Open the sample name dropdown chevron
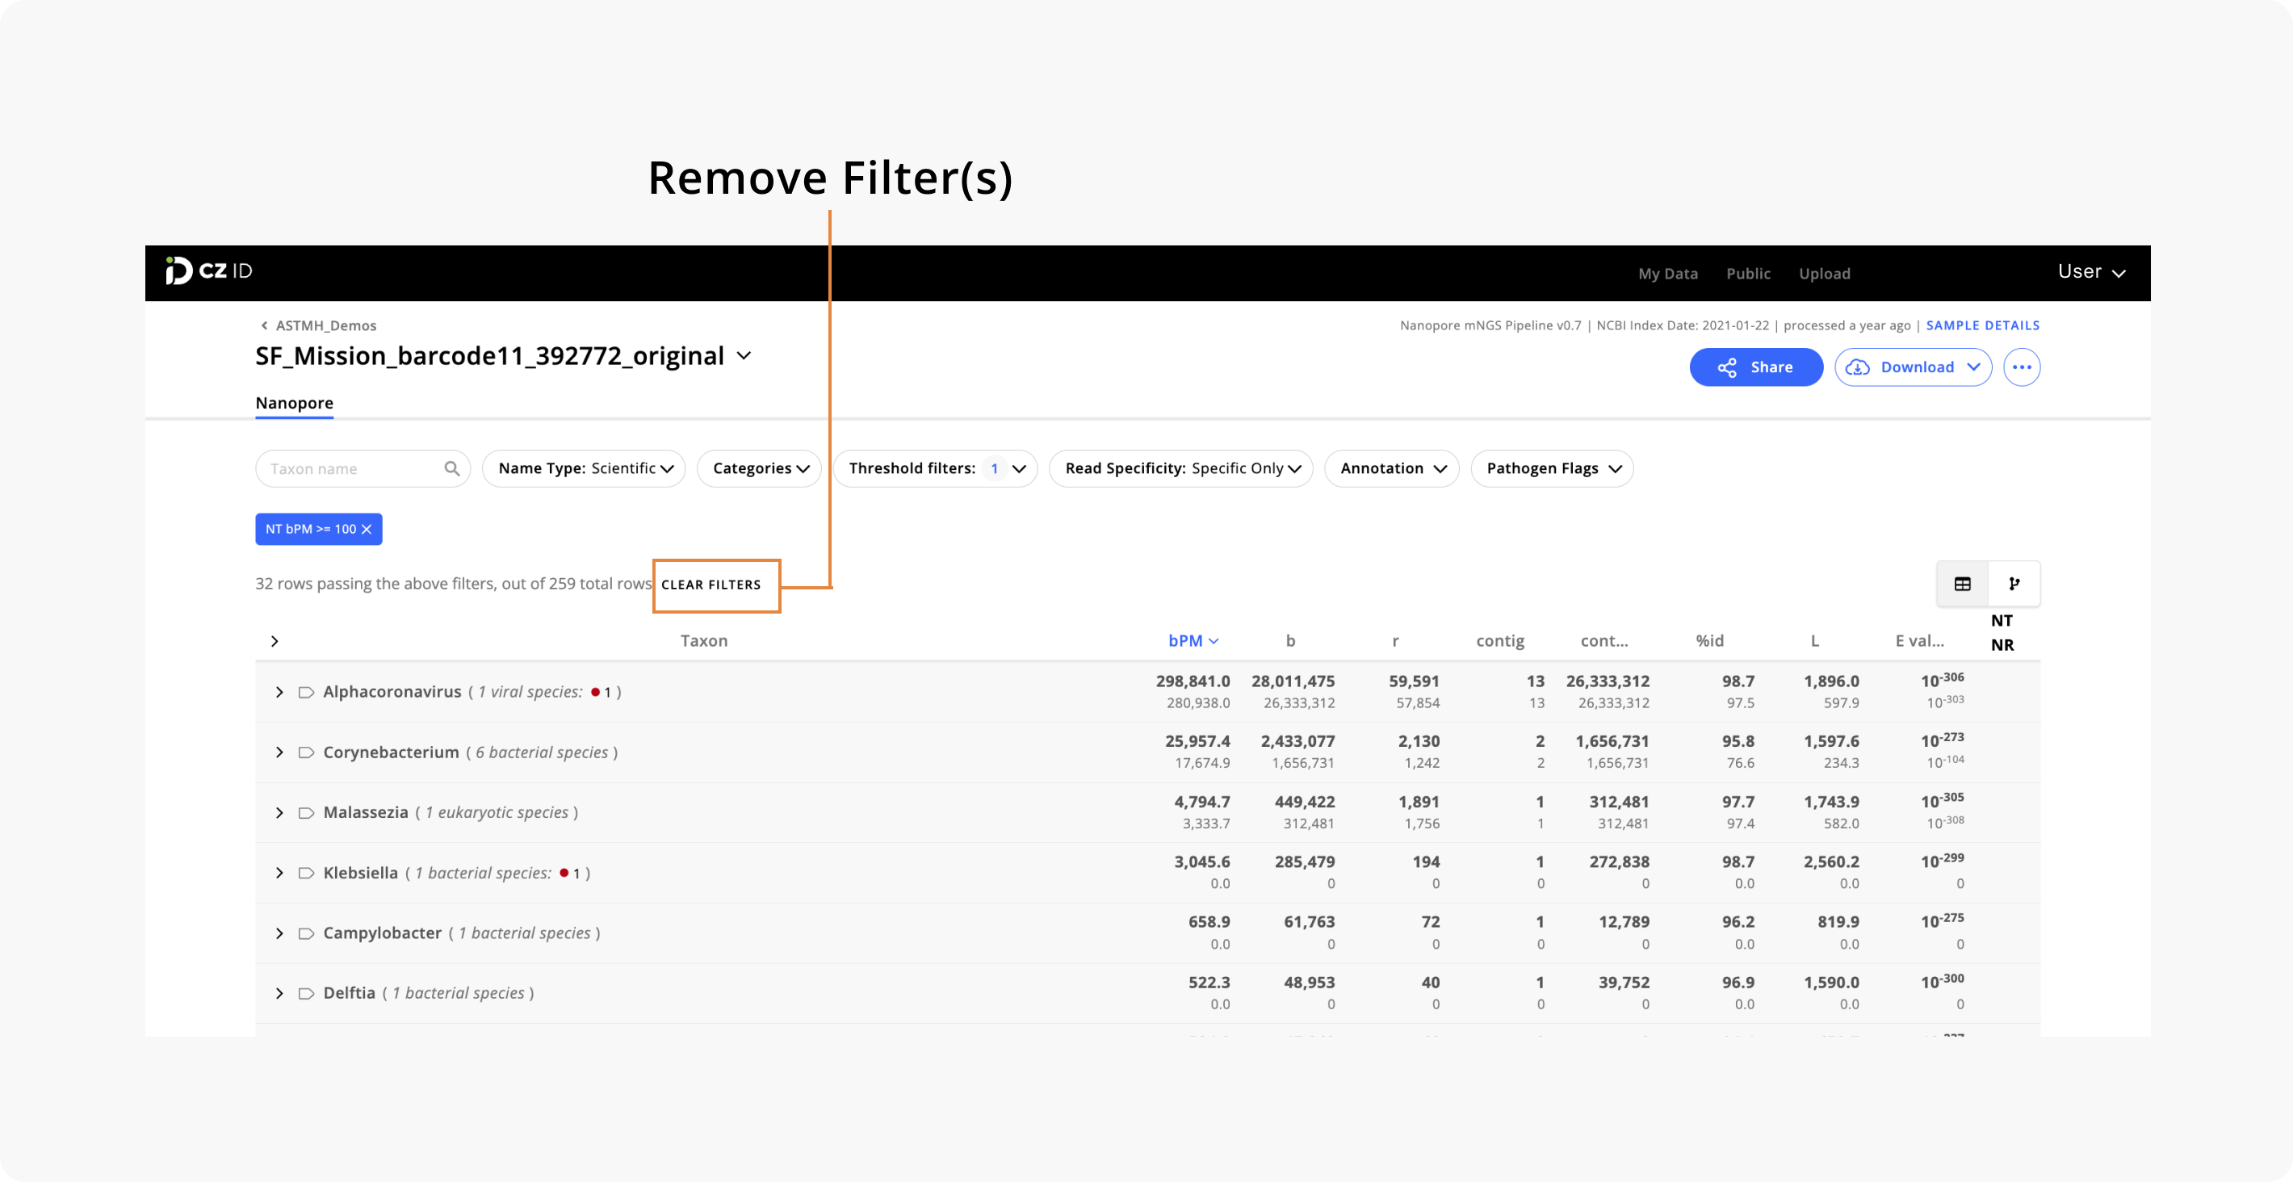Screen dimensions: 2293x1182 point(744,356)
